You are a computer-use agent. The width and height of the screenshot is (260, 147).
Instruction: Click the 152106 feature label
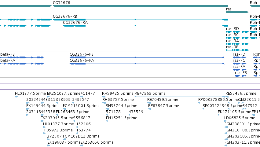tap(83, 124)
